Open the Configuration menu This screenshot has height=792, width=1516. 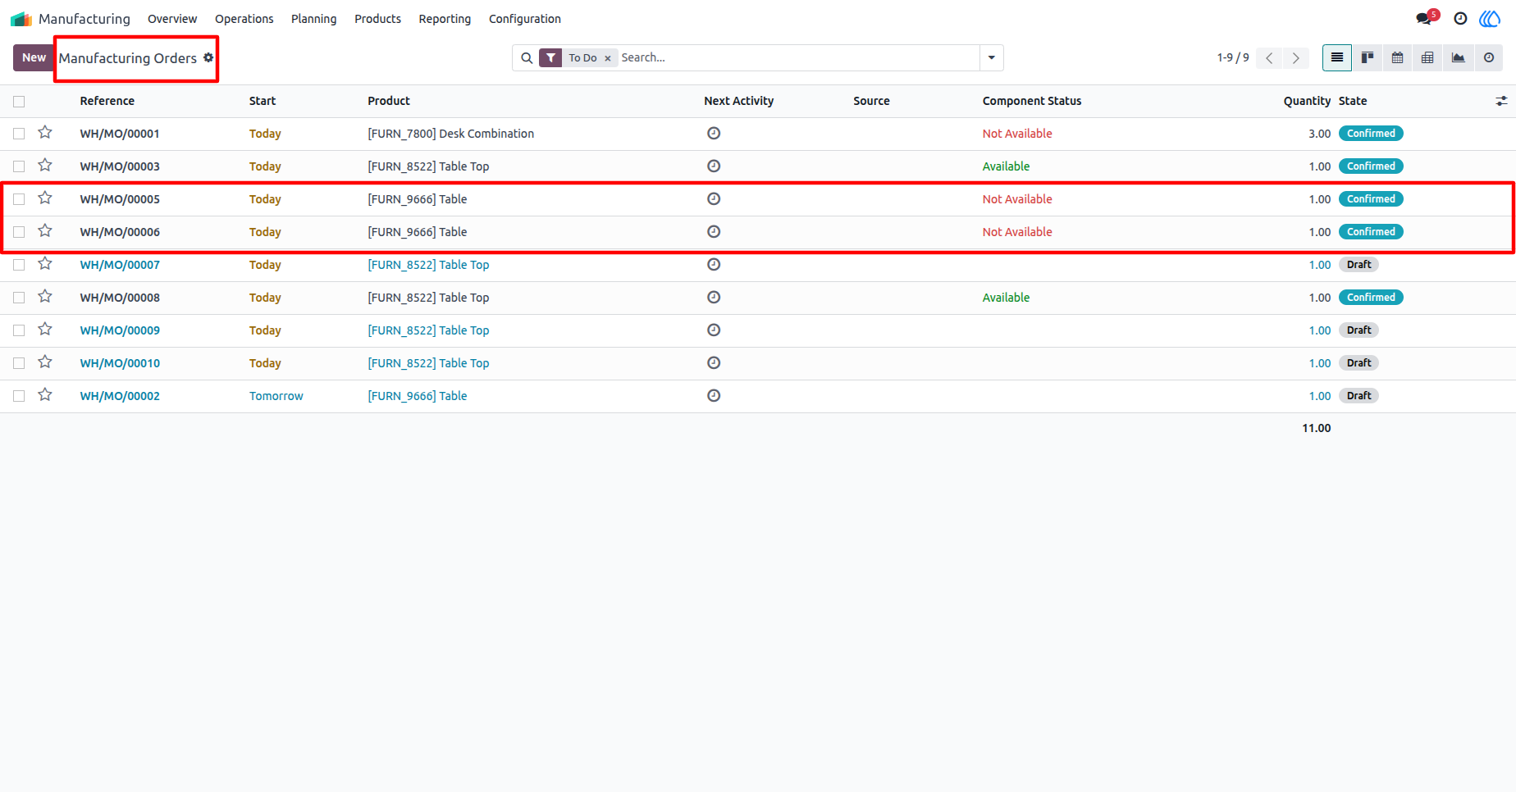point(525,19)
